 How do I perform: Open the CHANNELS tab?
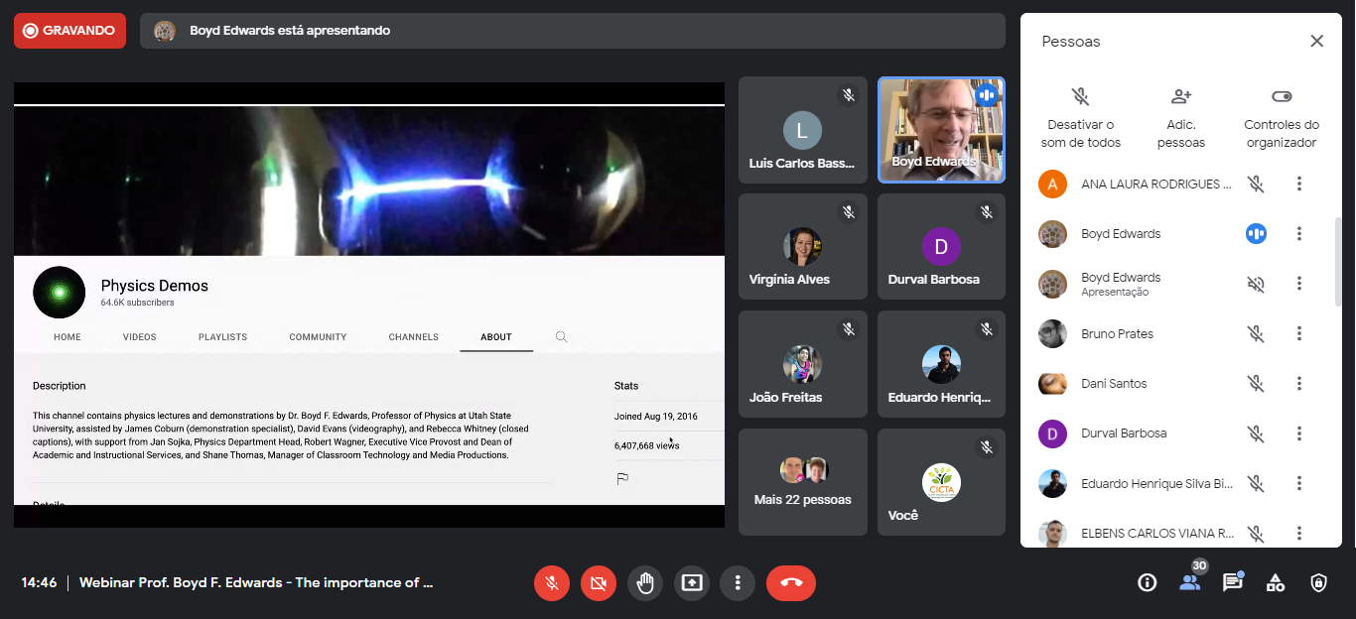[x=414, y=337]
